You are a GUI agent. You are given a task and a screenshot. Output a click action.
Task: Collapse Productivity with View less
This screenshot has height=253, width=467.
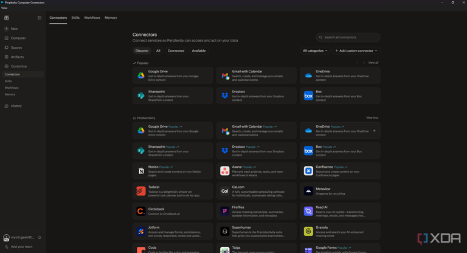point(372,118)
